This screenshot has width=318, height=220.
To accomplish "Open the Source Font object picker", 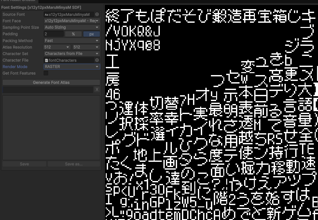I will point(97,14).
